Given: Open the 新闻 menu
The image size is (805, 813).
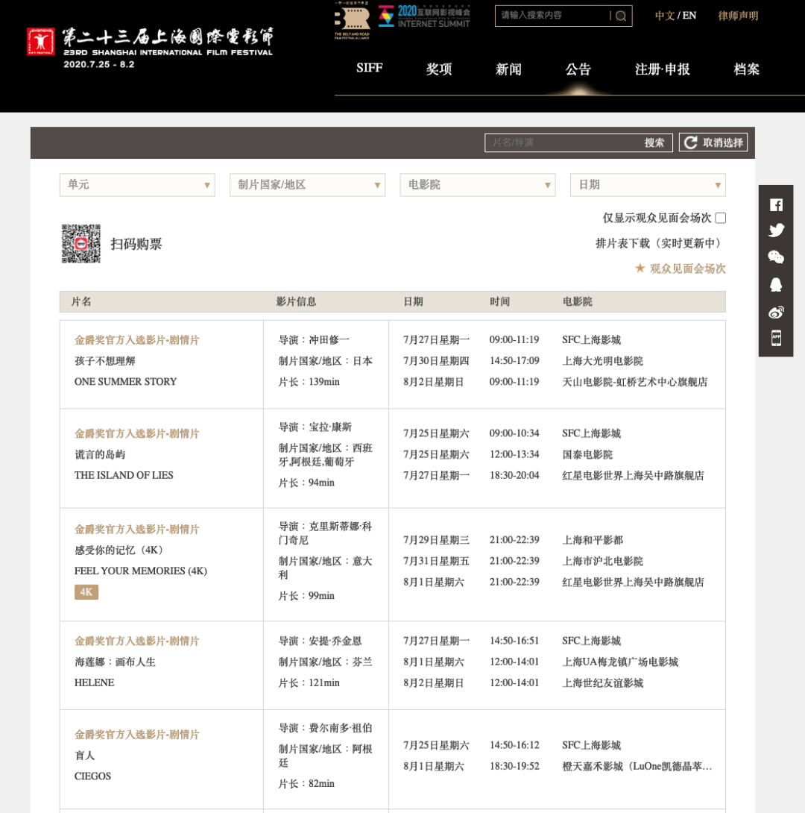Looking at the screenshot, I should pos(508,69).
